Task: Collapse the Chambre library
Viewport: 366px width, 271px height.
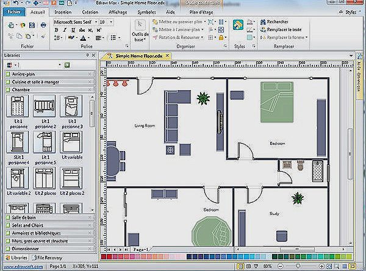Action: point(50,90)
